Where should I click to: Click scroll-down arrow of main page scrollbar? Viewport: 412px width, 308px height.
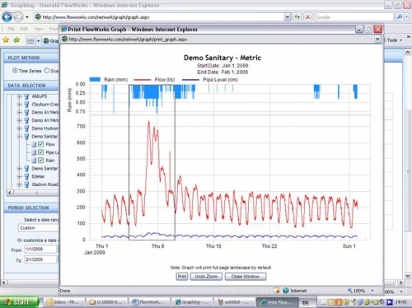(x=408, y=275)
